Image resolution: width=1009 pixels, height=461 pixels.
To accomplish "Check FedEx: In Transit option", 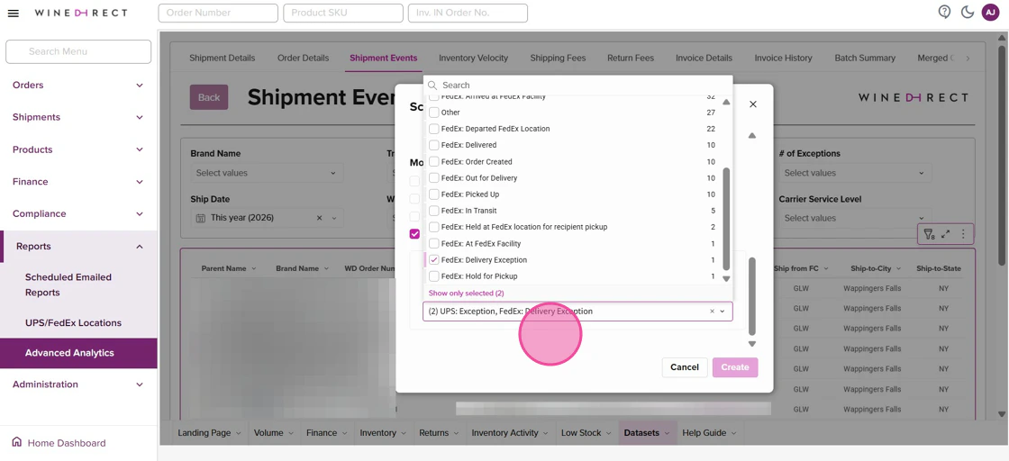I will (434, 211).
